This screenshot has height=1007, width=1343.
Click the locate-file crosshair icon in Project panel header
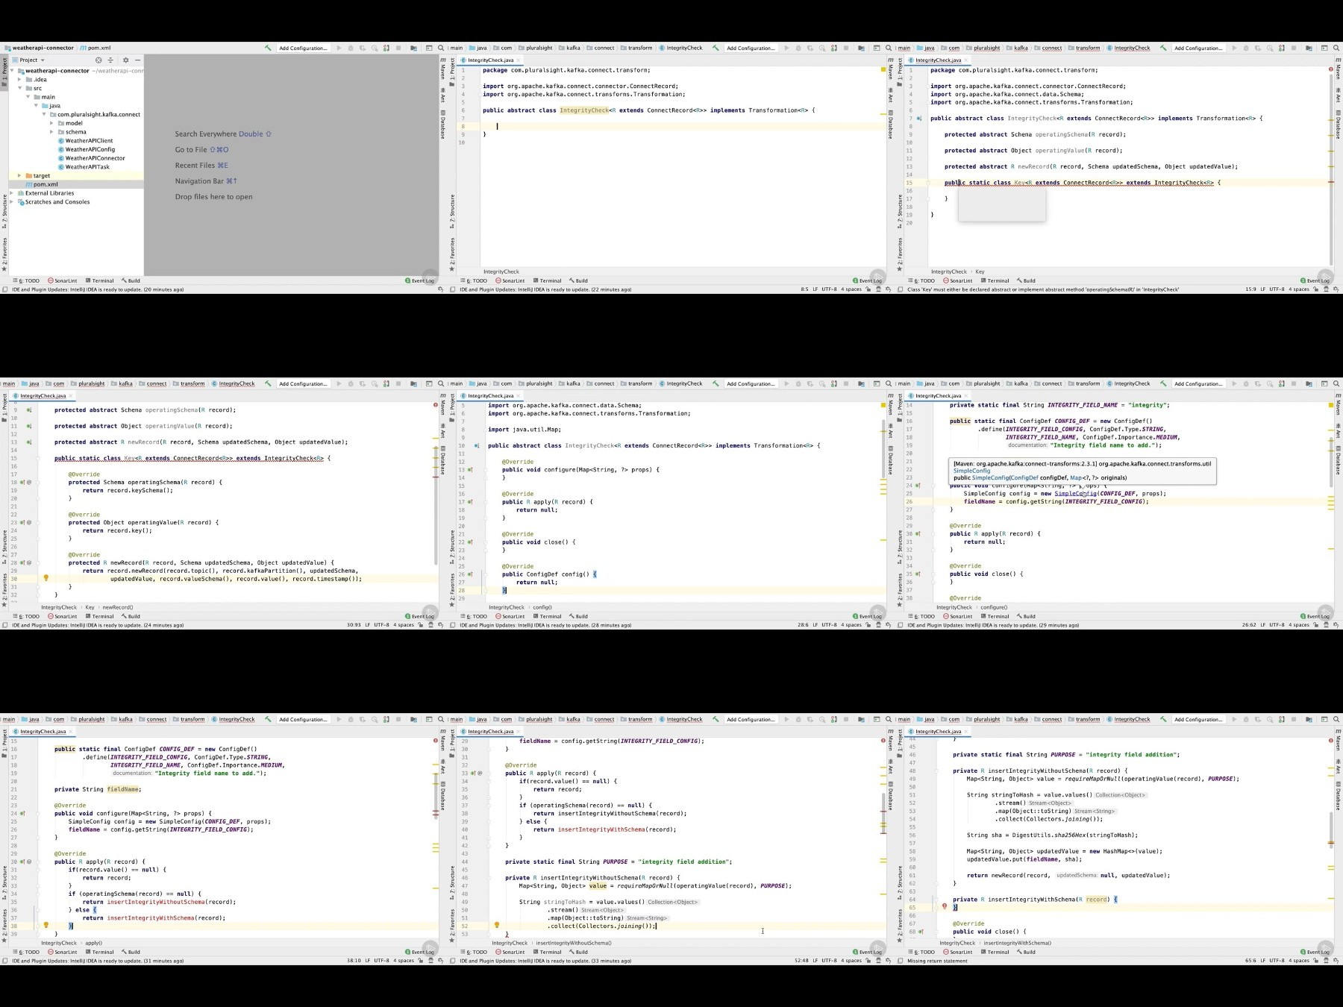pyautogui.click(x=98, y=60)
